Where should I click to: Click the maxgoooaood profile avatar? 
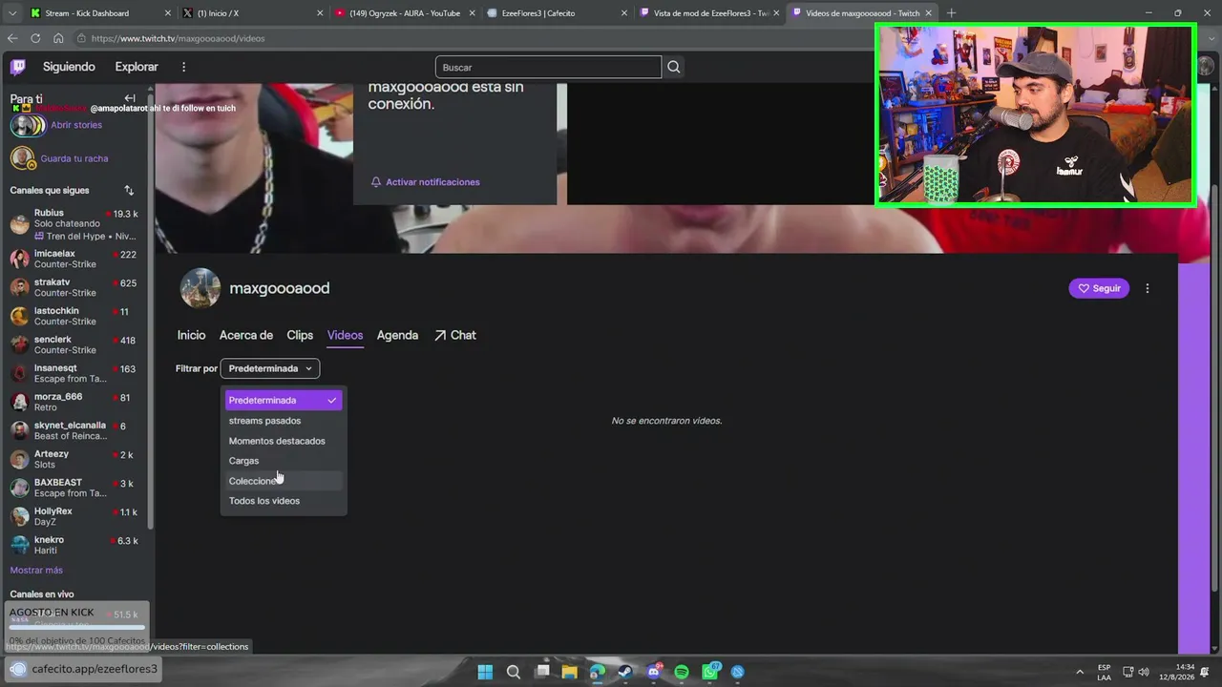click(x=200, y=288)
